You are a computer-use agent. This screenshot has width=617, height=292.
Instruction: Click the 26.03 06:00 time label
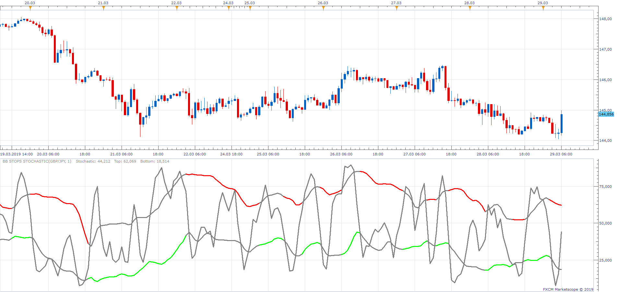pyautogui.click(x=341, y=154)
